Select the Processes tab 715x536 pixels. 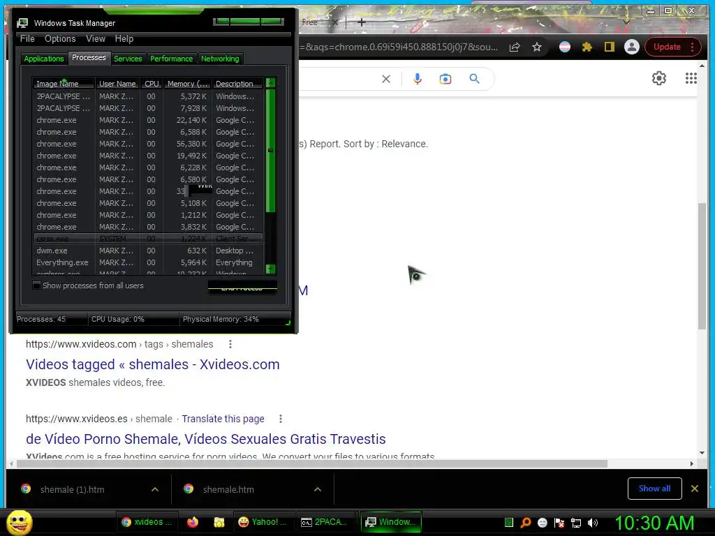coord(89,57)
